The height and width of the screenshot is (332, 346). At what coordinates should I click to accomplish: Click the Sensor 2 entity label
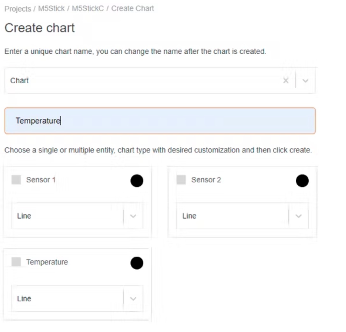(206, 180)
